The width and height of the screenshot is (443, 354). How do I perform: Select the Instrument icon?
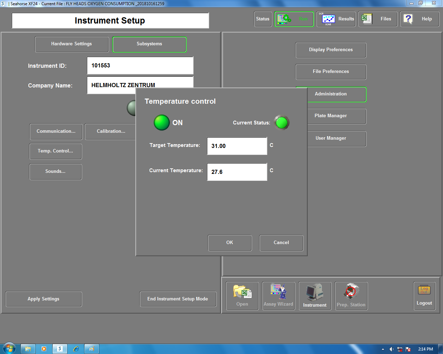point(315,296)
